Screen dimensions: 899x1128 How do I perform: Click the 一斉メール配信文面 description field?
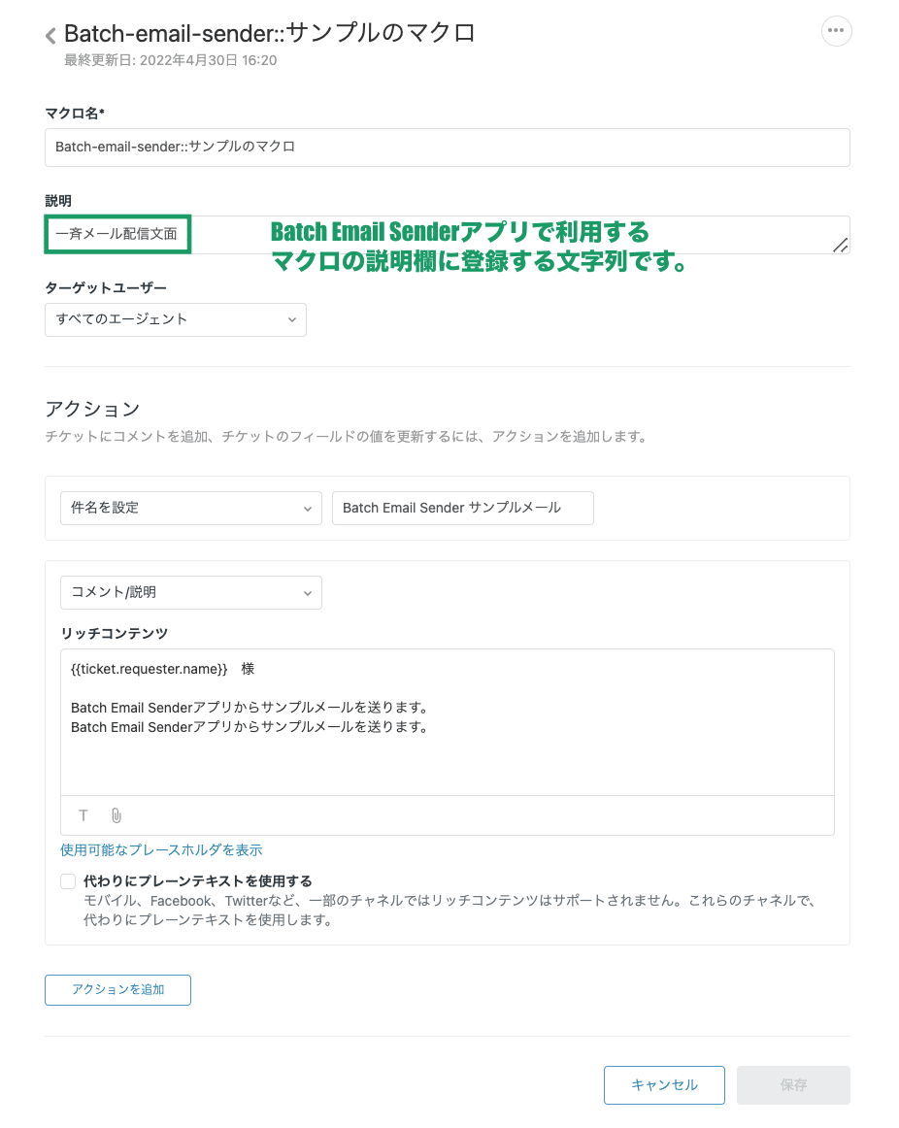click(117, 234)
